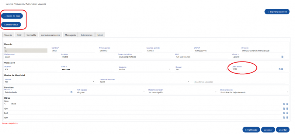Open the Depurar dropdown set to No
The height and width of the screenshot is (134, 295).
(201, 69)
